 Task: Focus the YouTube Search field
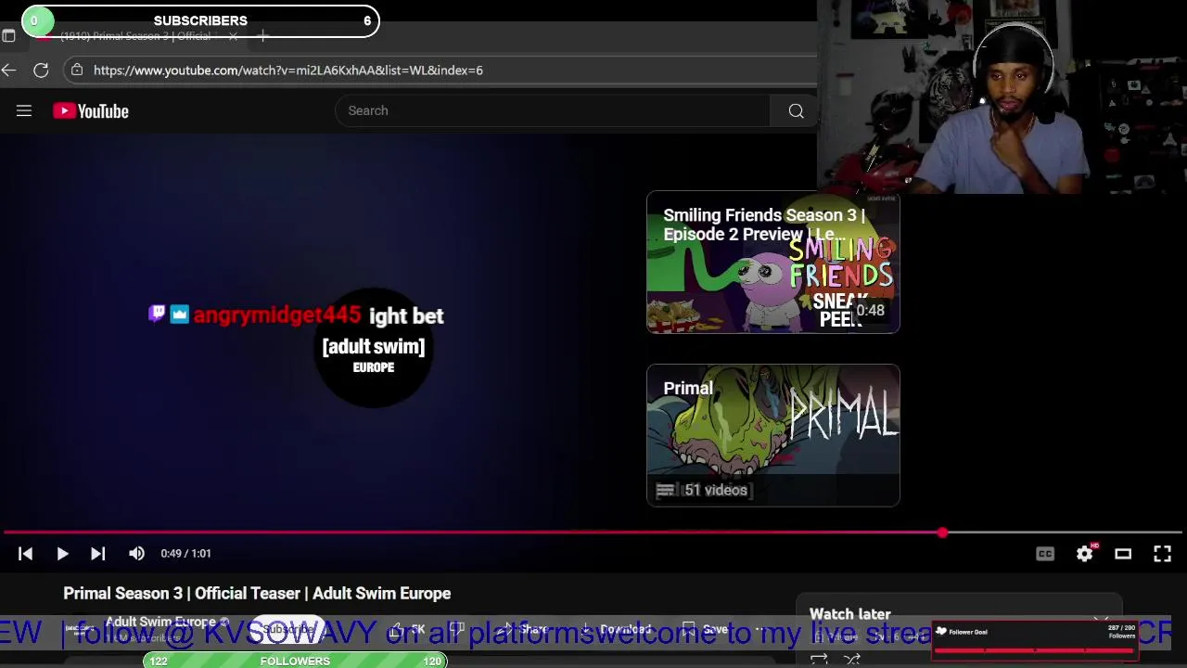click(x=552, y=110)
